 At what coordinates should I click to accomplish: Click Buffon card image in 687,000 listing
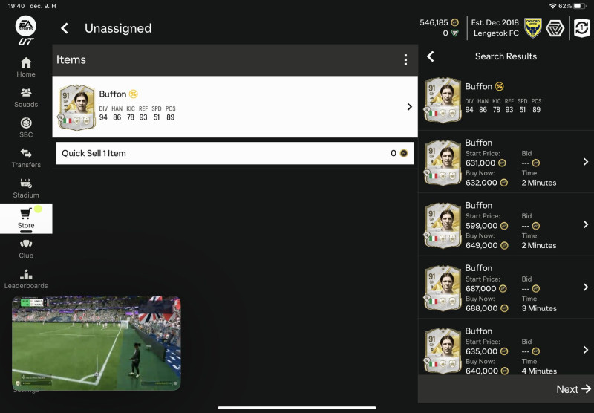pos(443,288)
